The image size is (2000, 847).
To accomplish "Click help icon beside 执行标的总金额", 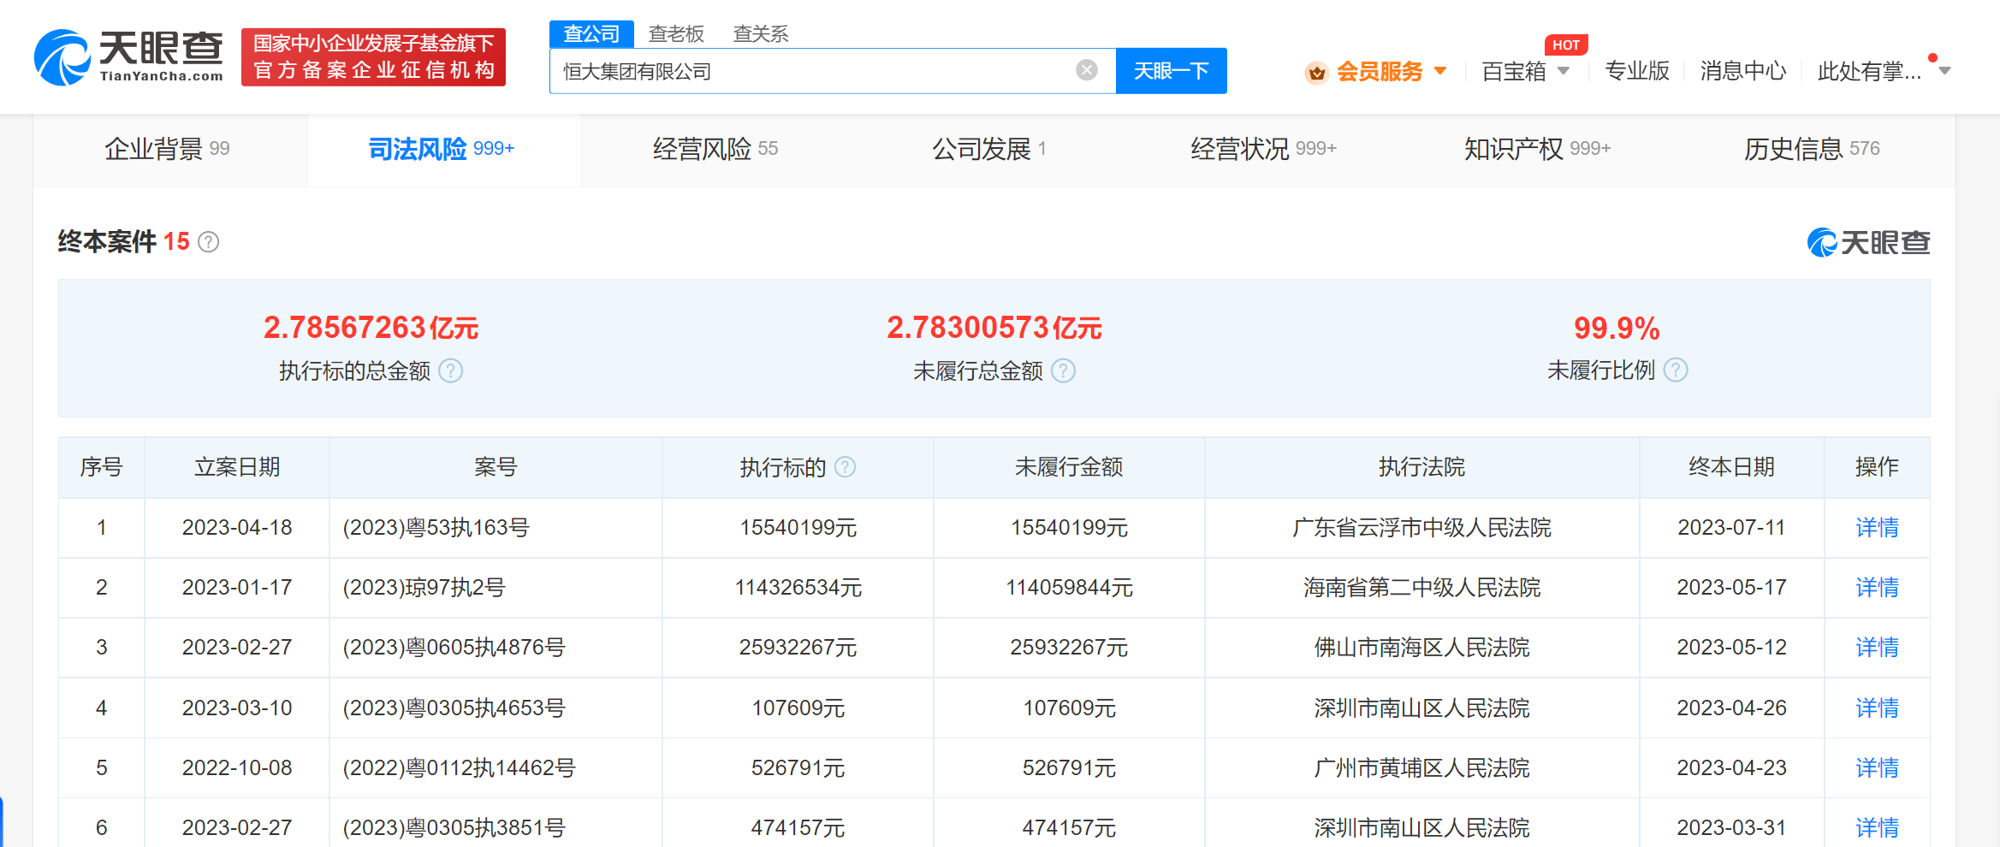I will coord(451,370).
